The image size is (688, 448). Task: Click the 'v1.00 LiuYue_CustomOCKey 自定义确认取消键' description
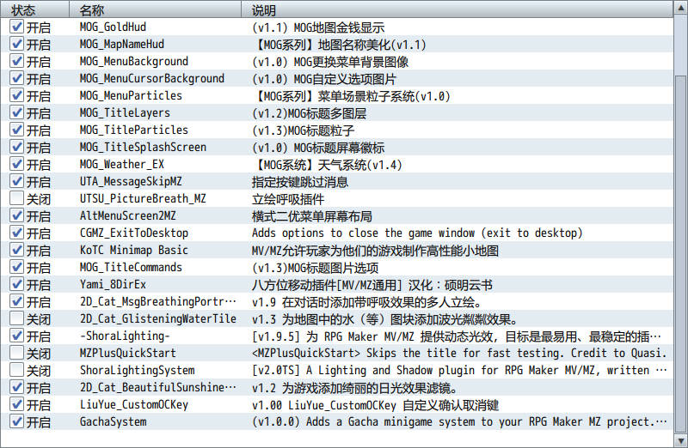pos(376,405)
